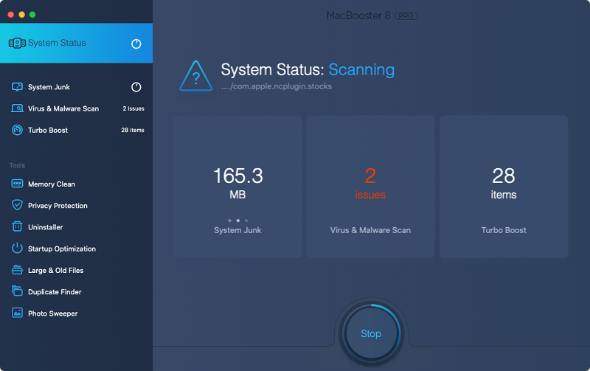Image resolution: width=590 pixels, height=371 pixels.
Task: Click the Privacy Protection shield icon
Action: click(x=17, y=205)
